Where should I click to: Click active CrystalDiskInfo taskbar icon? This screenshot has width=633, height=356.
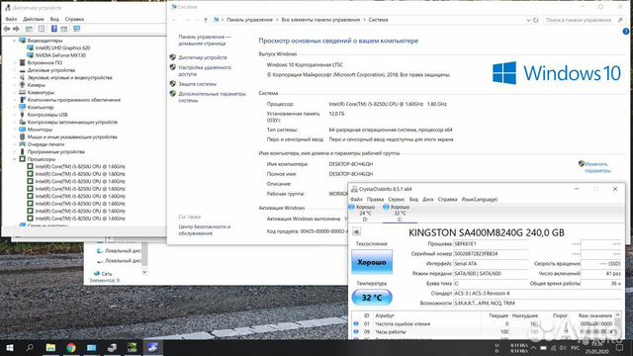pyautogui.click(x=152, y=347)
